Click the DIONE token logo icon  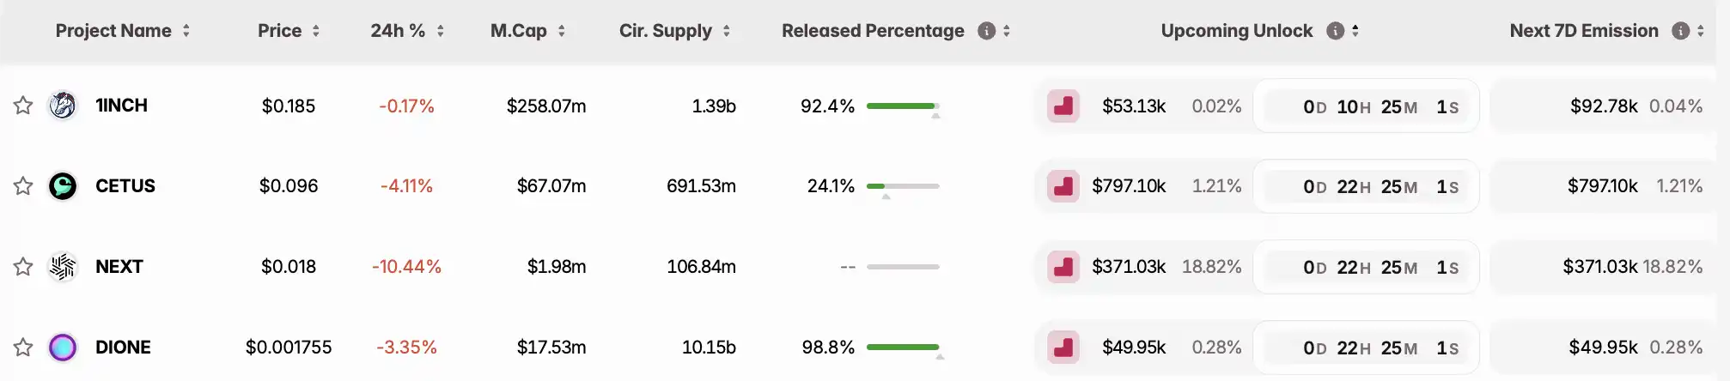(63, 348)
